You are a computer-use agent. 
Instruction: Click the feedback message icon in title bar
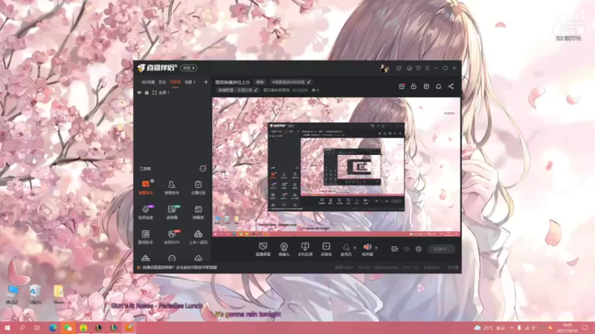click(x=399, y=68)
